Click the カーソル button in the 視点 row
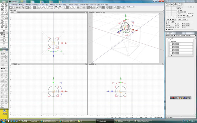The width and height of the screenshot is (197, 123). pyautogui.click(x=177, y=24)
